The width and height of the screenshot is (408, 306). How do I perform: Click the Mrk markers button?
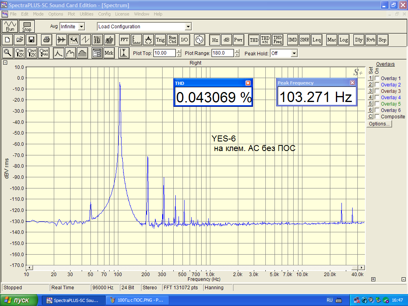109,53
